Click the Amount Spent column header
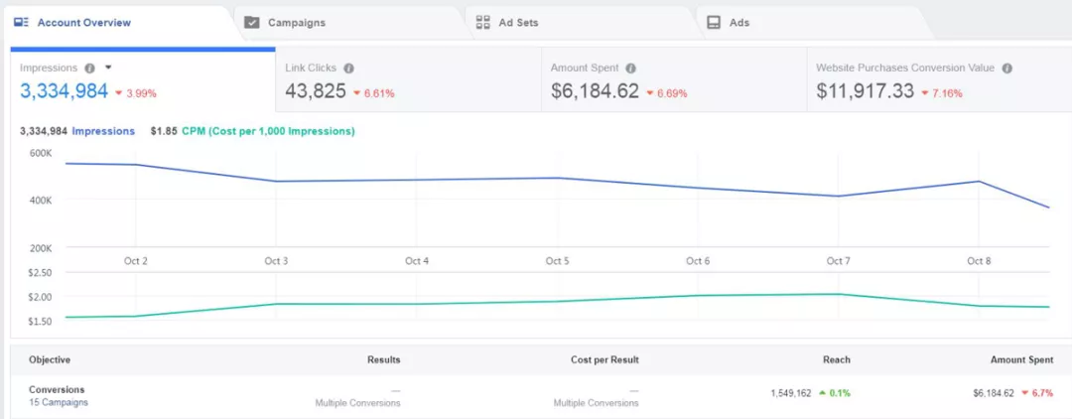 click(1022, 359)
